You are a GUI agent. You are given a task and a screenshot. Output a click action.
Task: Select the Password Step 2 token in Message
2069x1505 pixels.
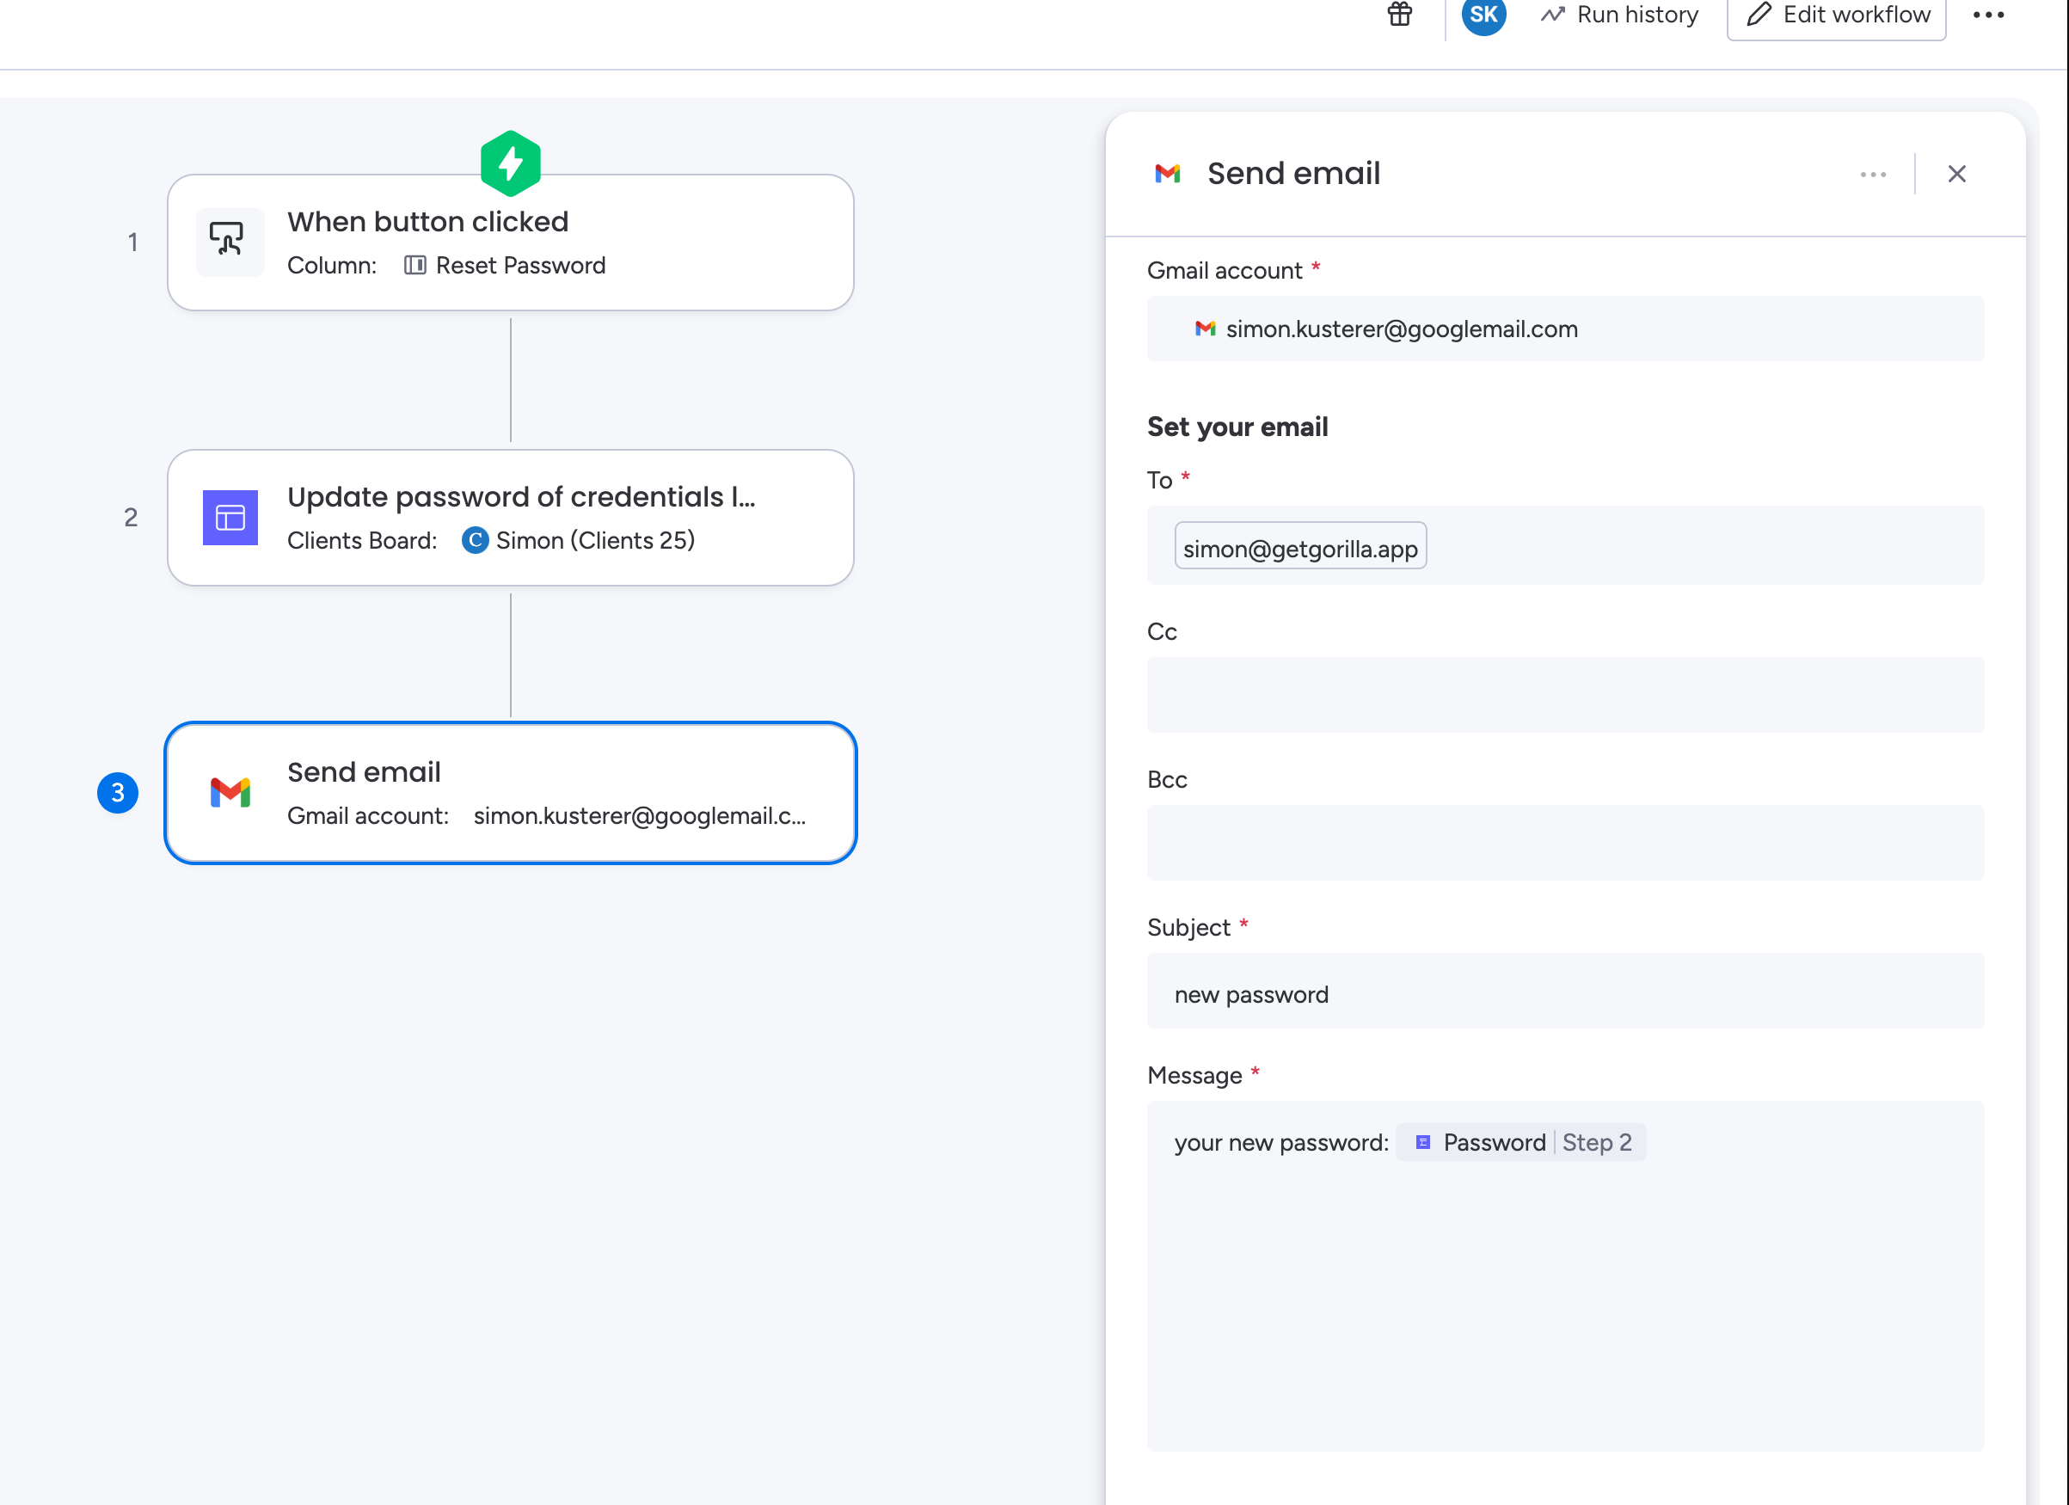point(1519,1142)
